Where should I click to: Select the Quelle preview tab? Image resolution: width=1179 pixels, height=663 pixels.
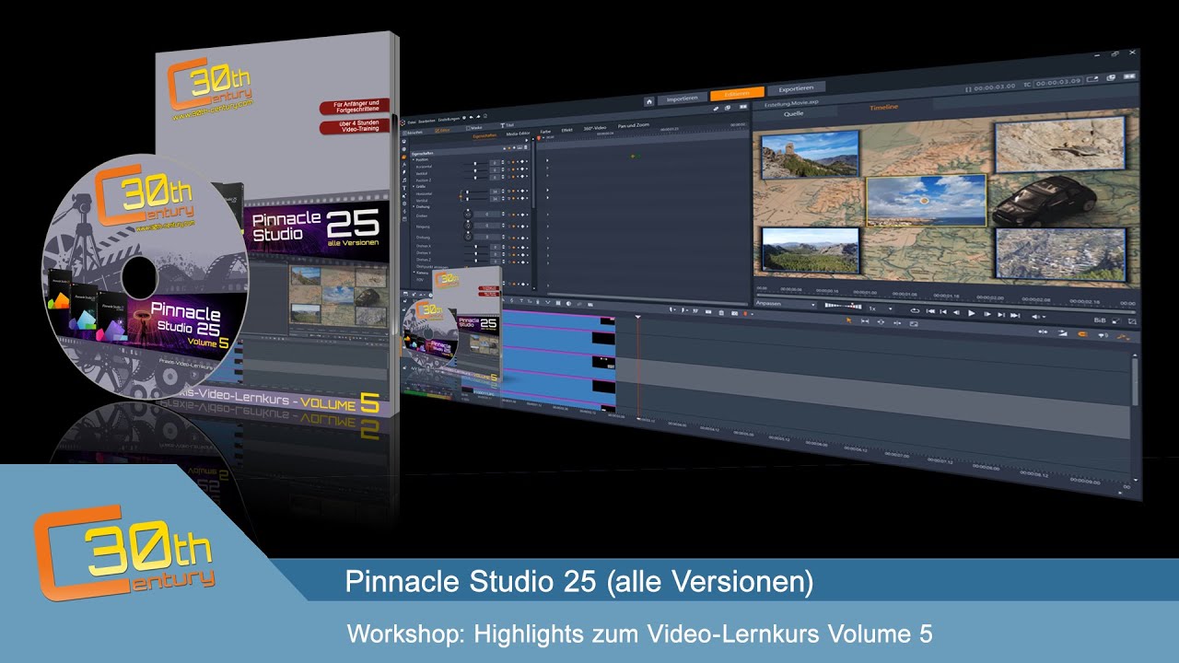point(793,114)
